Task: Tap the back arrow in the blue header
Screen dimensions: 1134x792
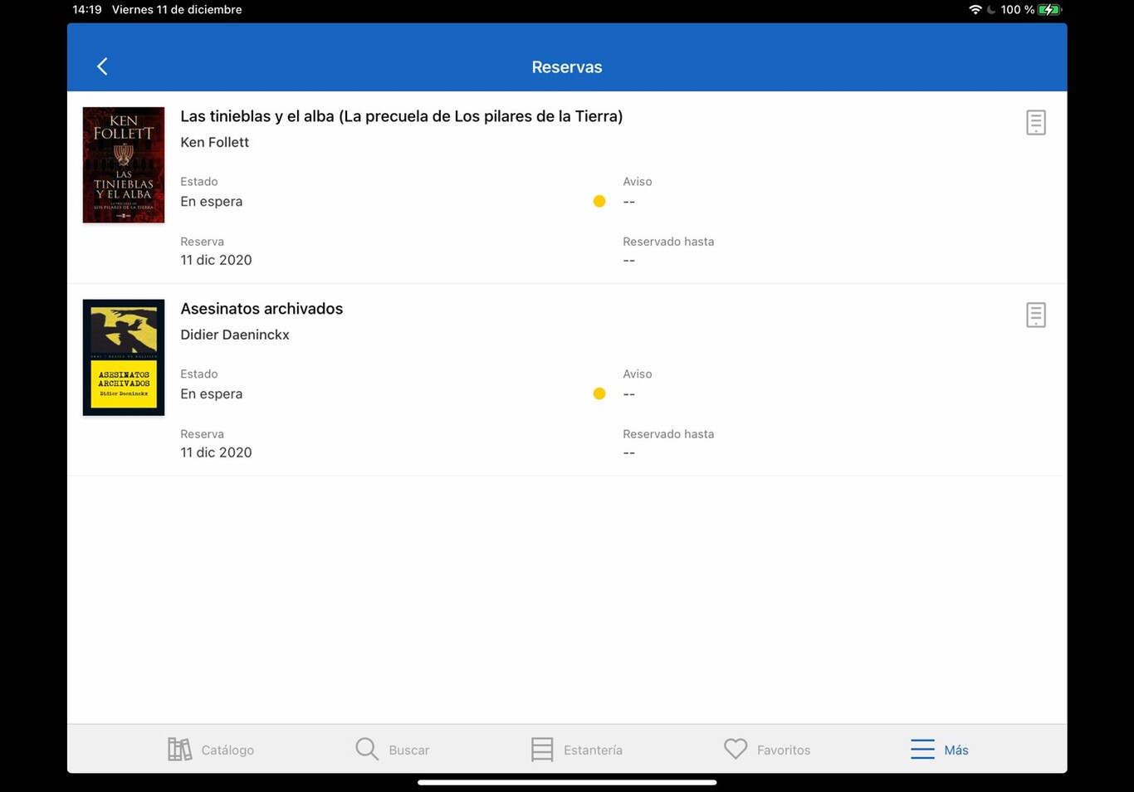Action: (102, 66)
